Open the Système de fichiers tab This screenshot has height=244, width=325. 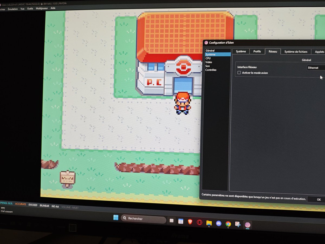(x=296, y=52)
